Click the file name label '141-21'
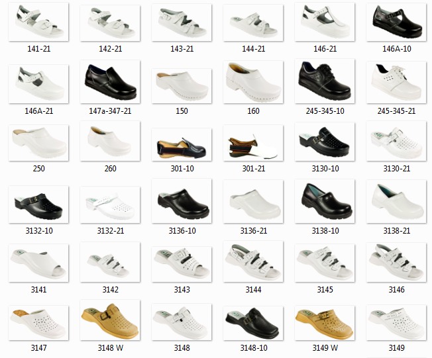Image resolution: width=432 pixels, height=358 pixels. [x=39, y=49]
